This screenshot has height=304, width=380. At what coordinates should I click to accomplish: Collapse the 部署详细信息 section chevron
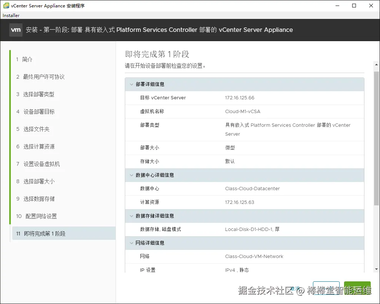[x=131, y=85]
